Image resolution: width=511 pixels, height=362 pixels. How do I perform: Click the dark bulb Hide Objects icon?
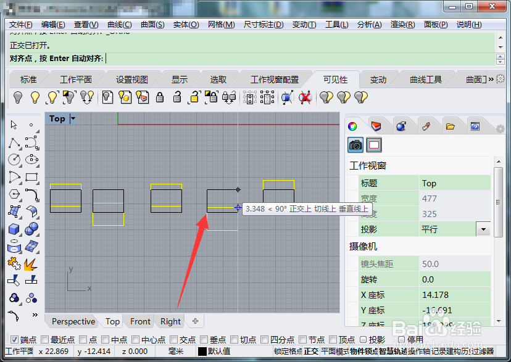(18, 97)
